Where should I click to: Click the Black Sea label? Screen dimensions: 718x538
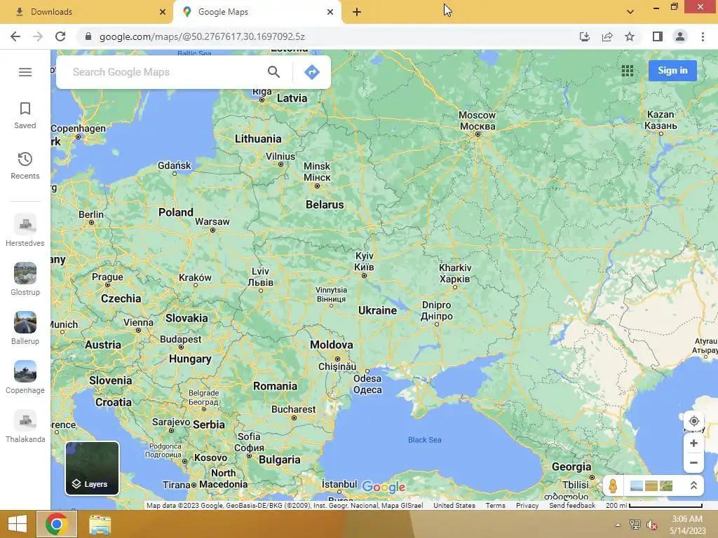pyautogui.click(x=424, y=440)
